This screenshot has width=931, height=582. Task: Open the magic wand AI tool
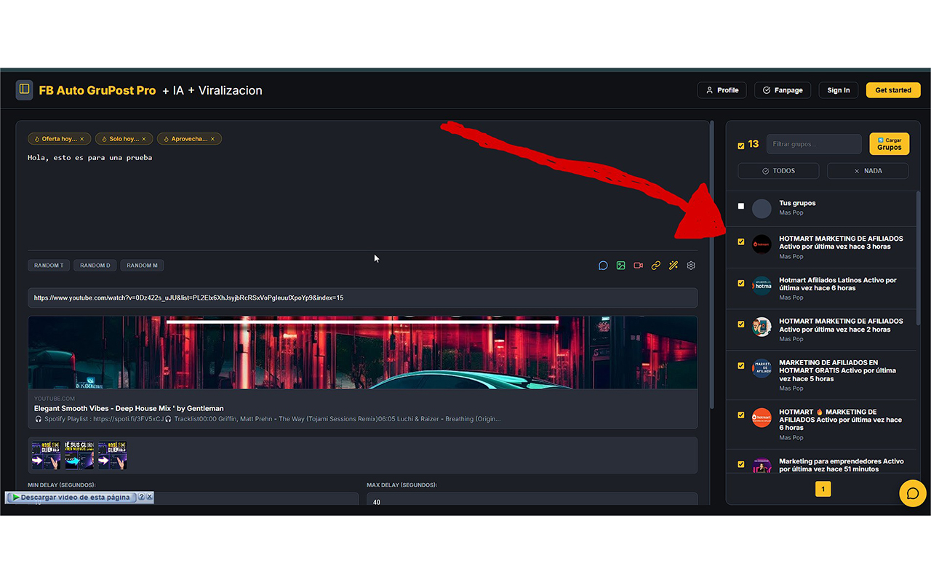coord(674,266)
